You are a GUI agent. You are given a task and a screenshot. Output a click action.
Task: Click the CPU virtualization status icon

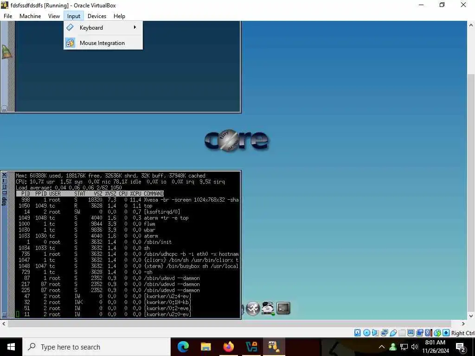(428, 333)
